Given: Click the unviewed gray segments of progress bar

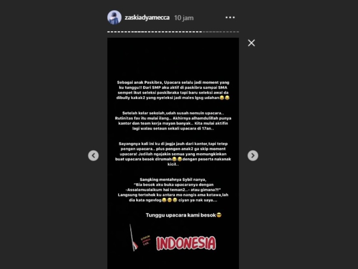Looking at the screenshot, I should click(221, 32).
